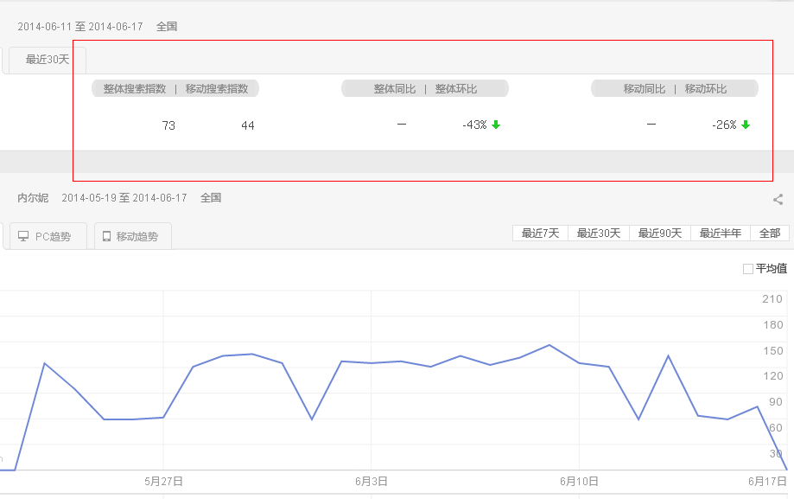
Task: Click the 移动环比 header label
Action: tap(706, 88)
